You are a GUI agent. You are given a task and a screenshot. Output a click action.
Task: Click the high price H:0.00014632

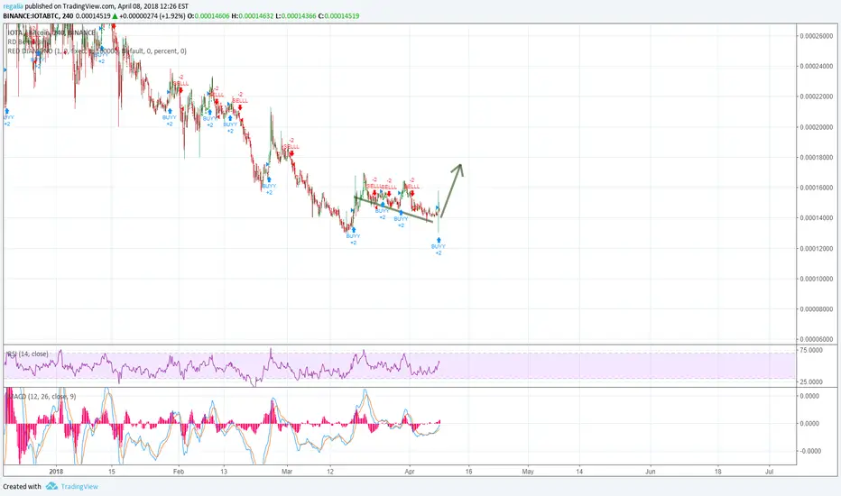(x=253, y=16)
